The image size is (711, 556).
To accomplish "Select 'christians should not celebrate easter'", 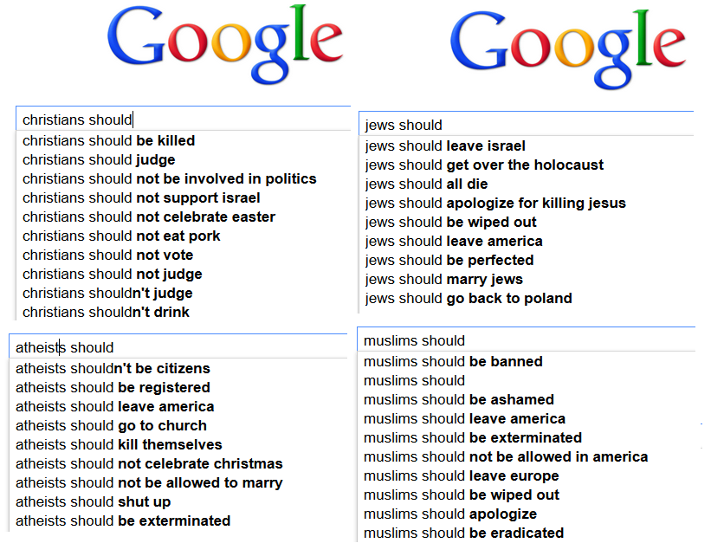I will pyautogui.click(x=149, y=217).
